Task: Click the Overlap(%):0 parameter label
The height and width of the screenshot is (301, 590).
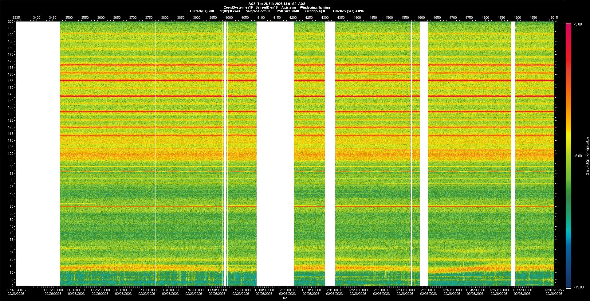Action: (x=315, y=11)
